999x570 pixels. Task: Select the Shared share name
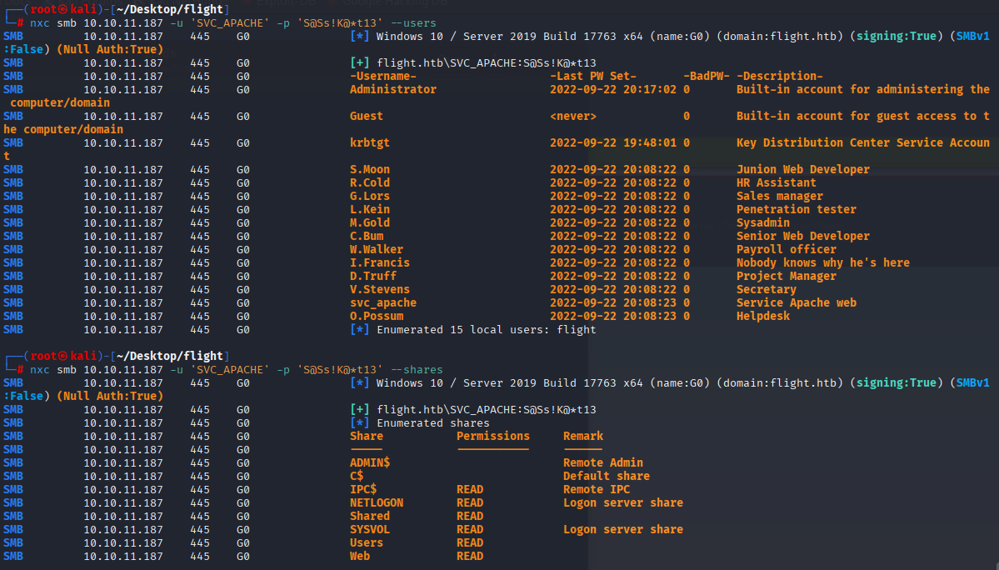(x=370, y=517)
